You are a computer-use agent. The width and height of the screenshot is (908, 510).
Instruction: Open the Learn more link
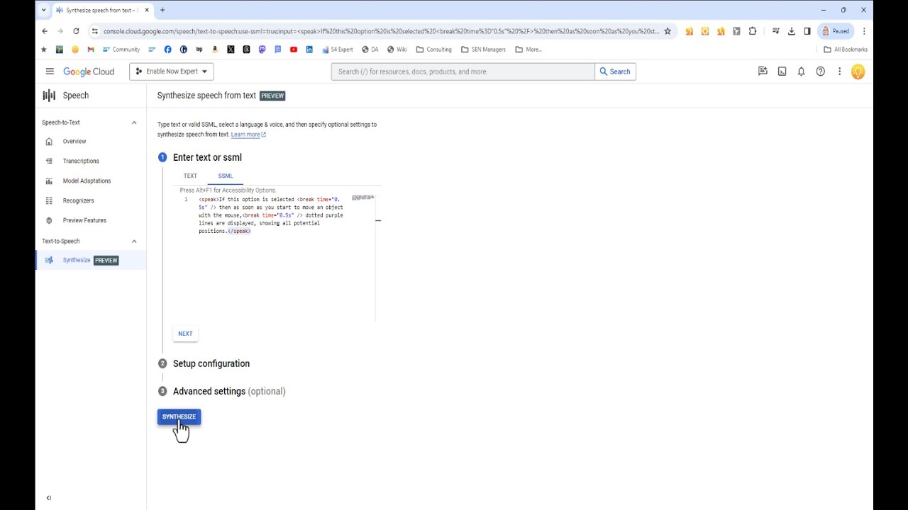(x=248, y=135)
